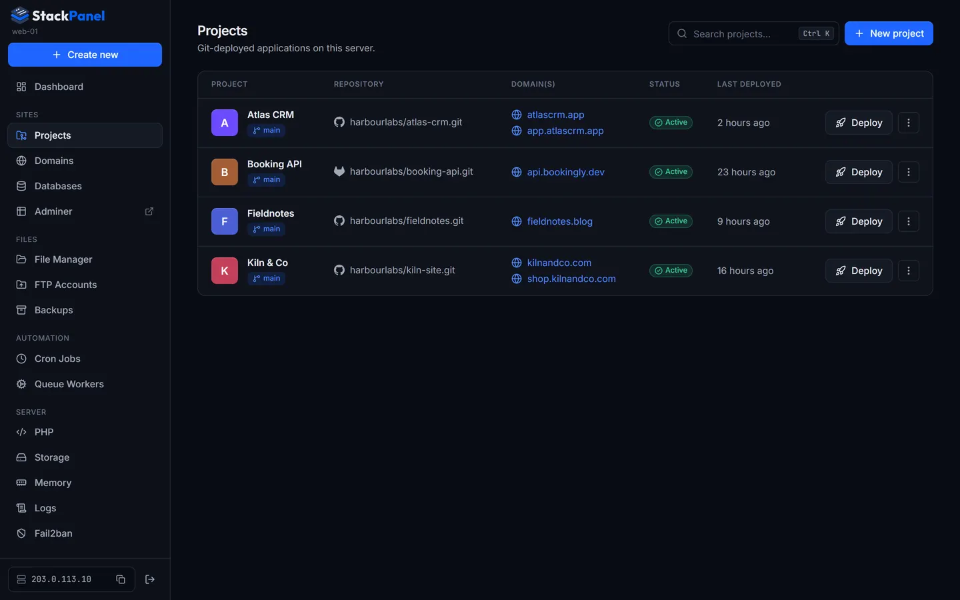
Task: Open File Manager
Action: [85, 259]
